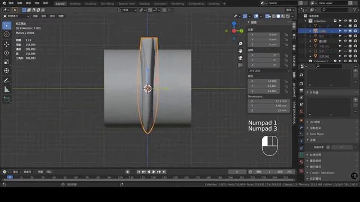
Task: Switch to the Texture Paint workspace tab
Action: [x=127, y=4]
